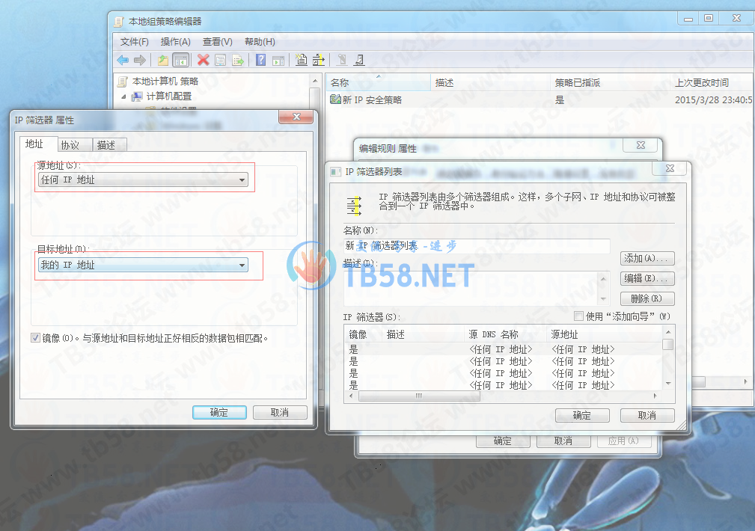Click the up-one-level folder icon

[x=163, y=61]
